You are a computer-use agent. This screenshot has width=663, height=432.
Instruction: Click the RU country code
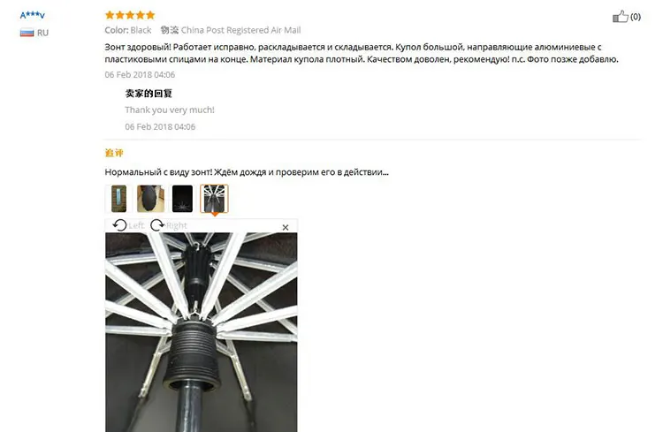tap(42, 33)
